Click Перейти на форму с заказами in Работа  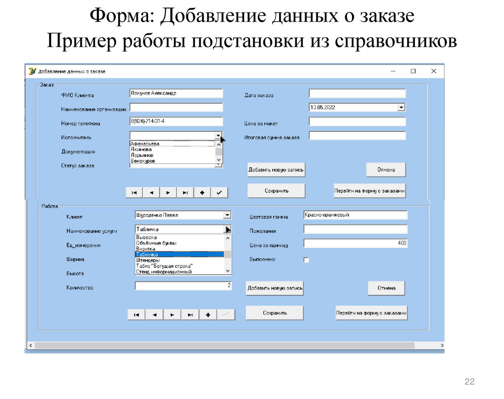click(x=372, y=313)
